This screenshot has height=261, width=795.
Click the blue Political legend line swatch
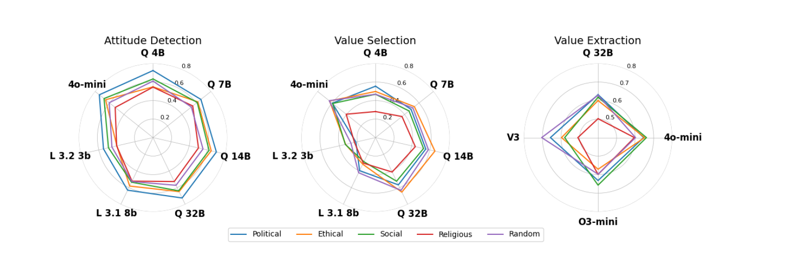(239, 234)
